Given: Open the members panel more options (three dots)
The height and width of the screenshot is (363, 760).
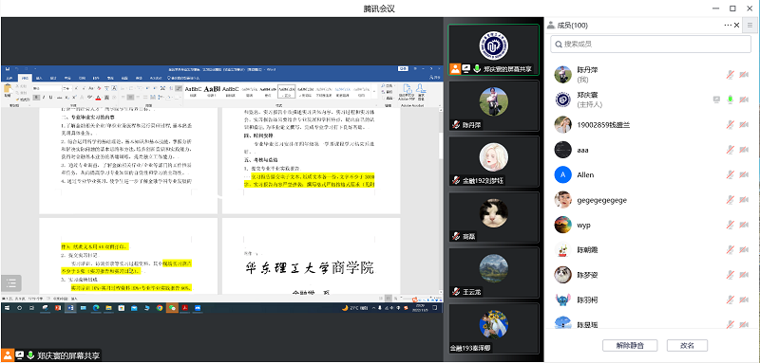Looking at the screenshot, I should 728,26.
